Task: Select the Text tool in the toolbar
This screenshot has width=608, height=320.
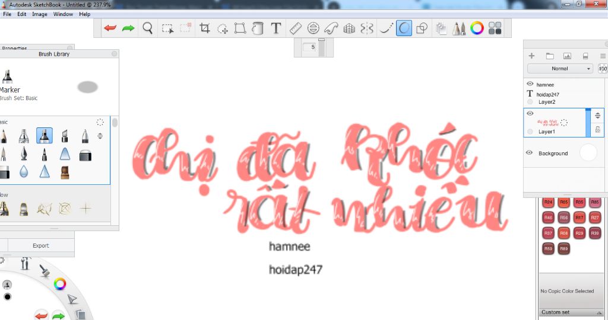Action: click(x=275, y=28)
